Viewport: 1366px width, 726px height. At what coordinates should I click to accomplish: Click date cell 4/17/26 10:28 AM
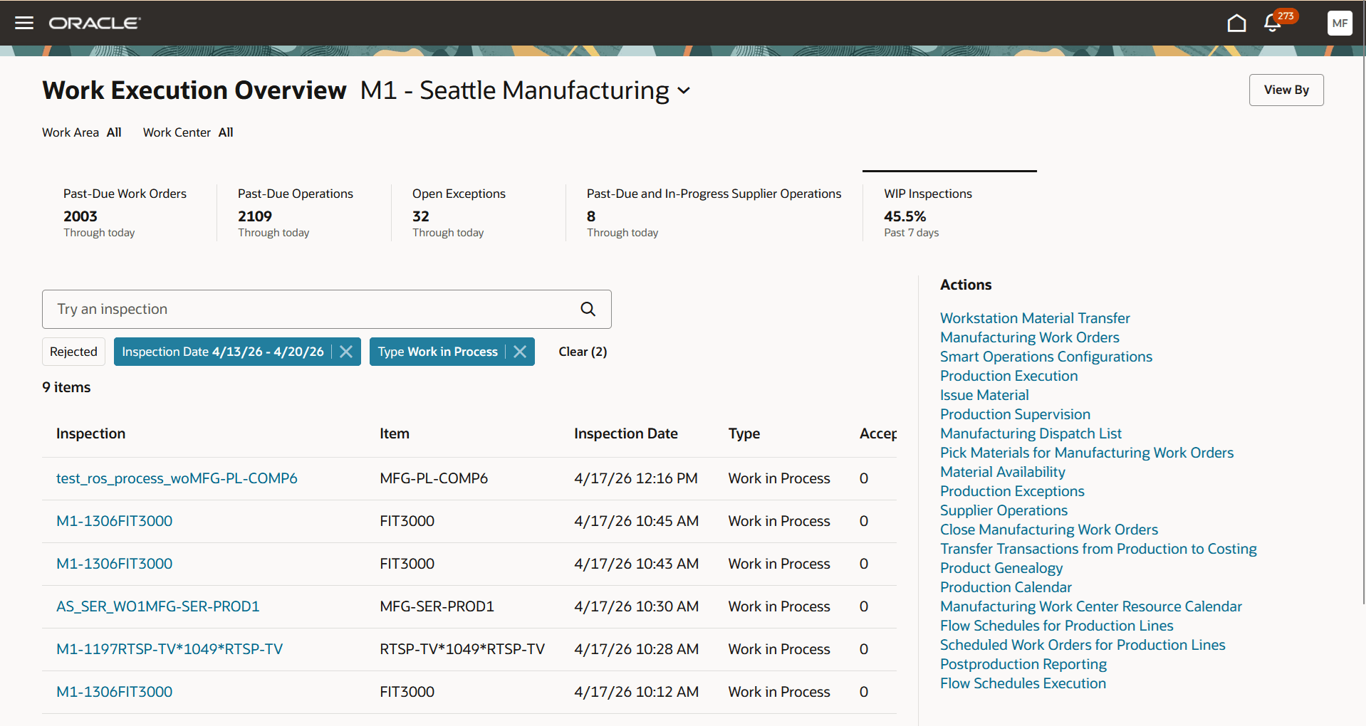click(636, 649)
